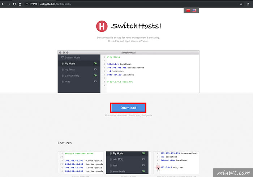Screen dimensions: 253x177
Task: Click the 'fe80::1%lo0 localhost' editor line
Action: [x=120, y=75]
